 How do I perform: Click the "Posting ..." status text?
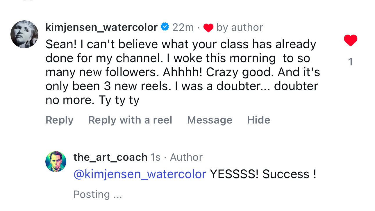tap(97, 194)
